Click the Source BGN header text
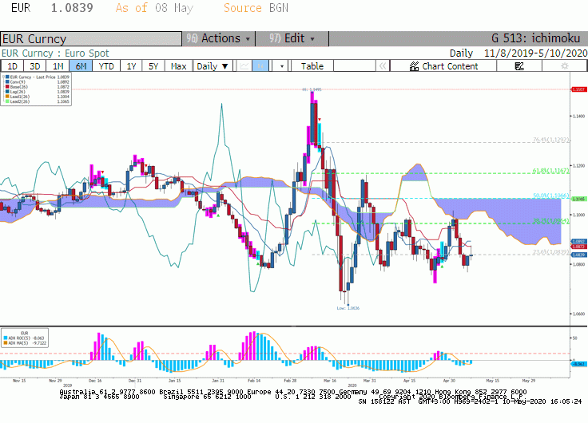The width and height of the screenshot is (588, 423). pyautogui.click(x=256, y=8)
